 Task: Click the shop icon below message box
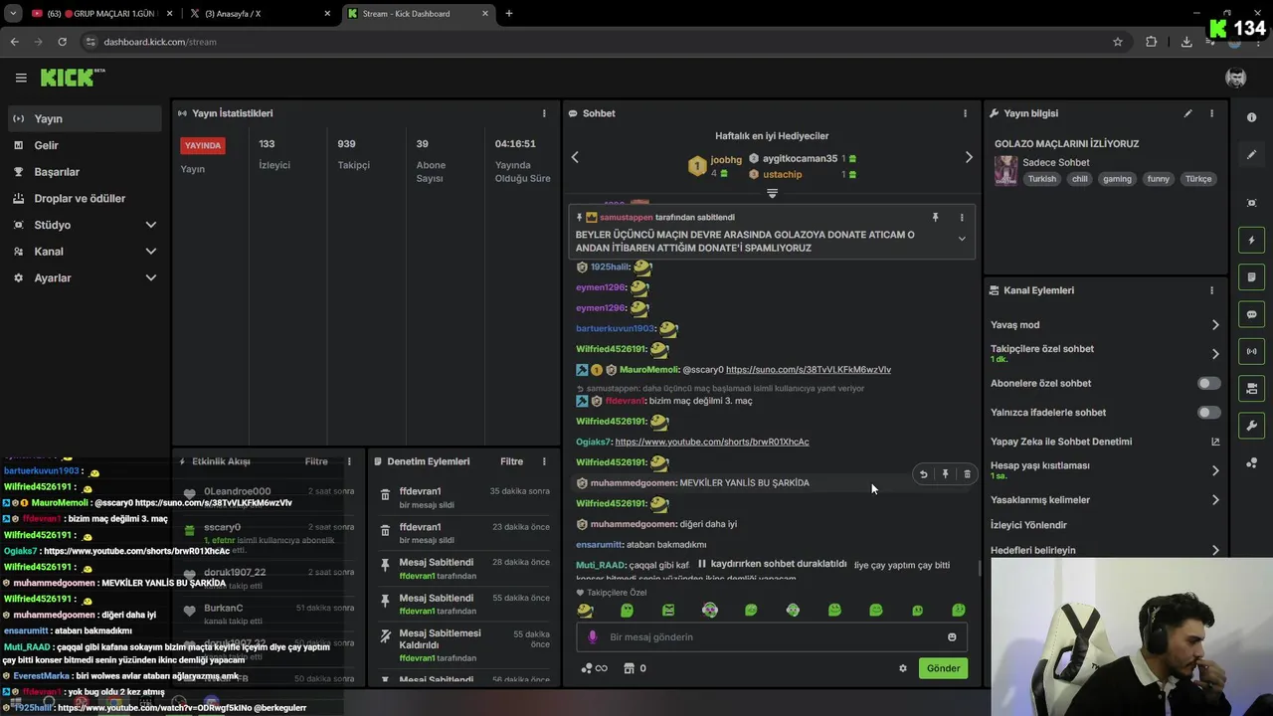[x=629, y=668]
